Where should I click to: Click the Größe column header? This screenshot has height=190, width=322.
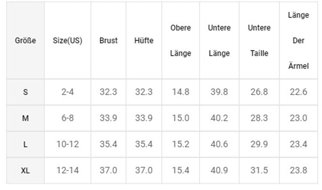pos(25,41)
